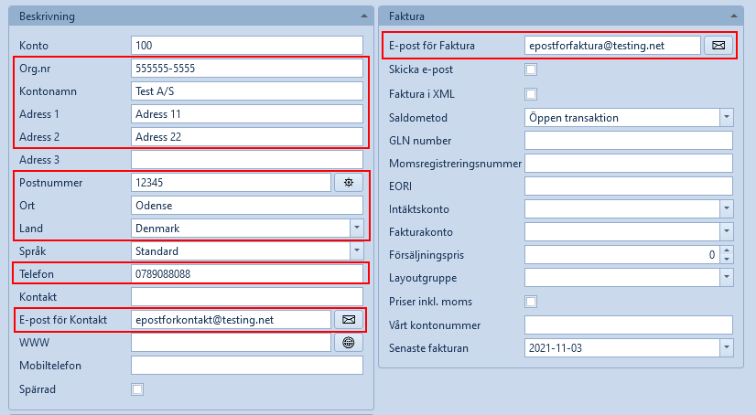Check the Spärrad checkbox
Image resolution: width=756 pixels, height=415 pixels.
[137, 388]
